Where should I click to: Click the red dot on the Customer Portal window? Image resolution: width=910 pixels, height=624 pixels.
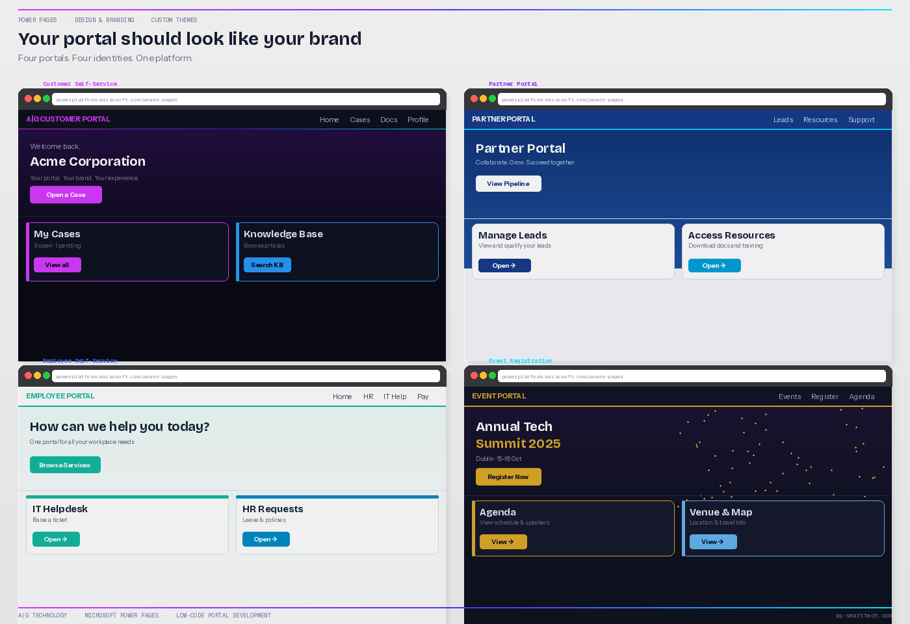point(28,98)
